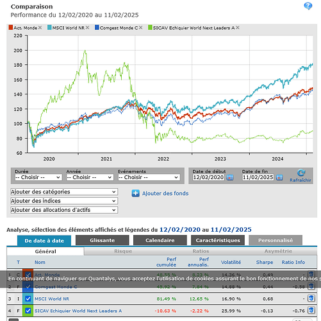Screen dimensions: 321x321
Task: Open the Année dropdown
Action: click(x=90, y=177)
